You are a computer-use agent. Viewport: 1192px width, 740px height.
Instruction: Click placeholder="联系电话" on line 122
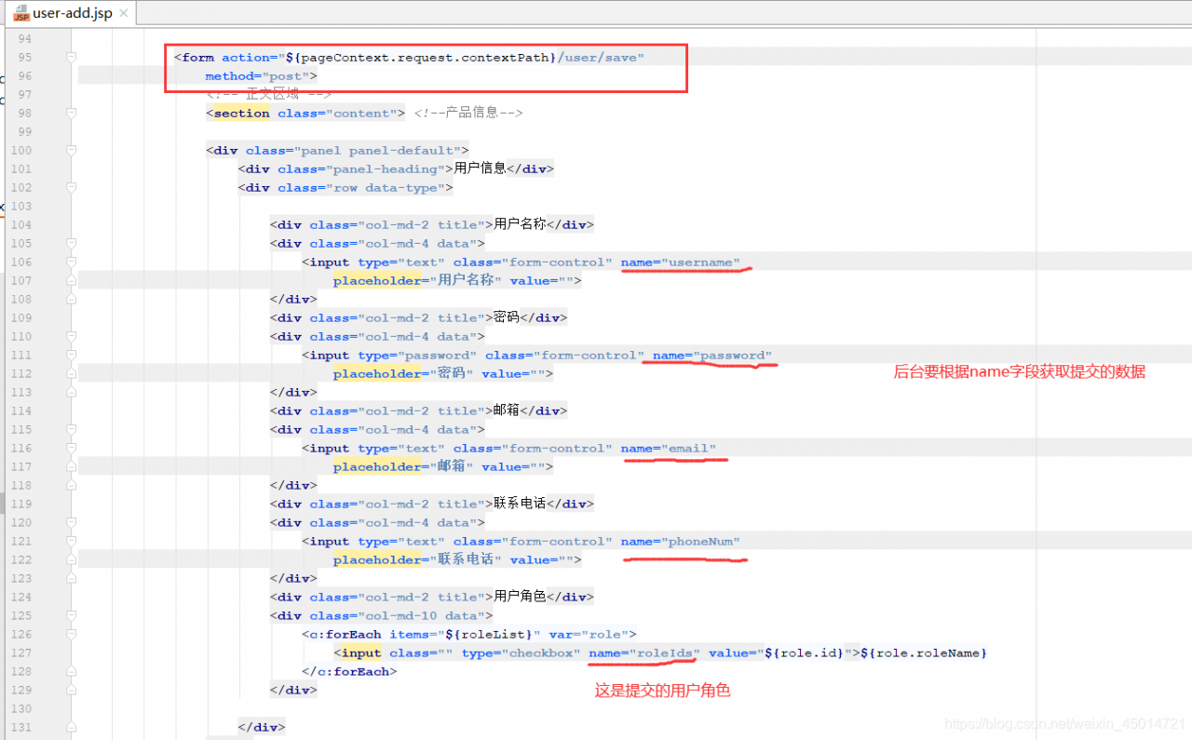(418, 560)
